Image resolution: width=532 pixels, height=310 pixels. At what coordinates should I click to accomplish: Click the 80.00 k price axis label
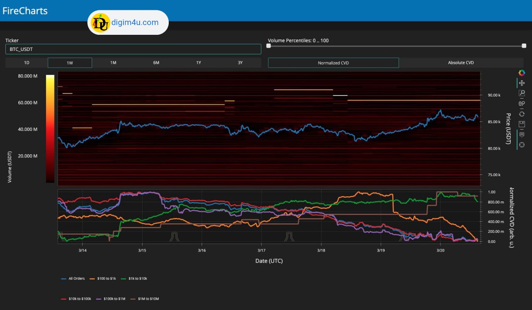pyautogui.click(x=495, y=148)
